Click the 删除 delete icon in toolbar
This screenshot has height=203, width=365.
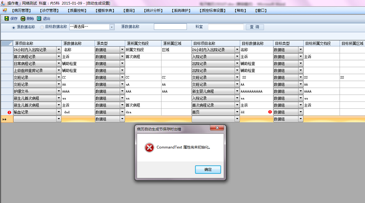(x=23, y=18)
